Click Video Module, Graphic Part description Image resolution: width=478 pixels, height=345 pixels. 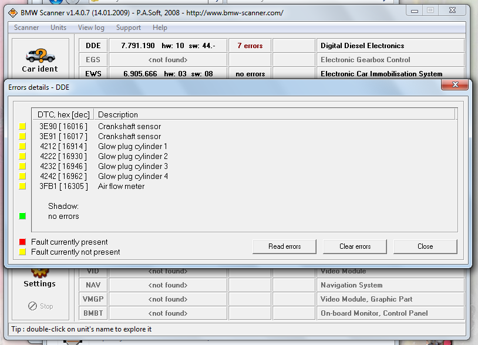click(366, 299)
